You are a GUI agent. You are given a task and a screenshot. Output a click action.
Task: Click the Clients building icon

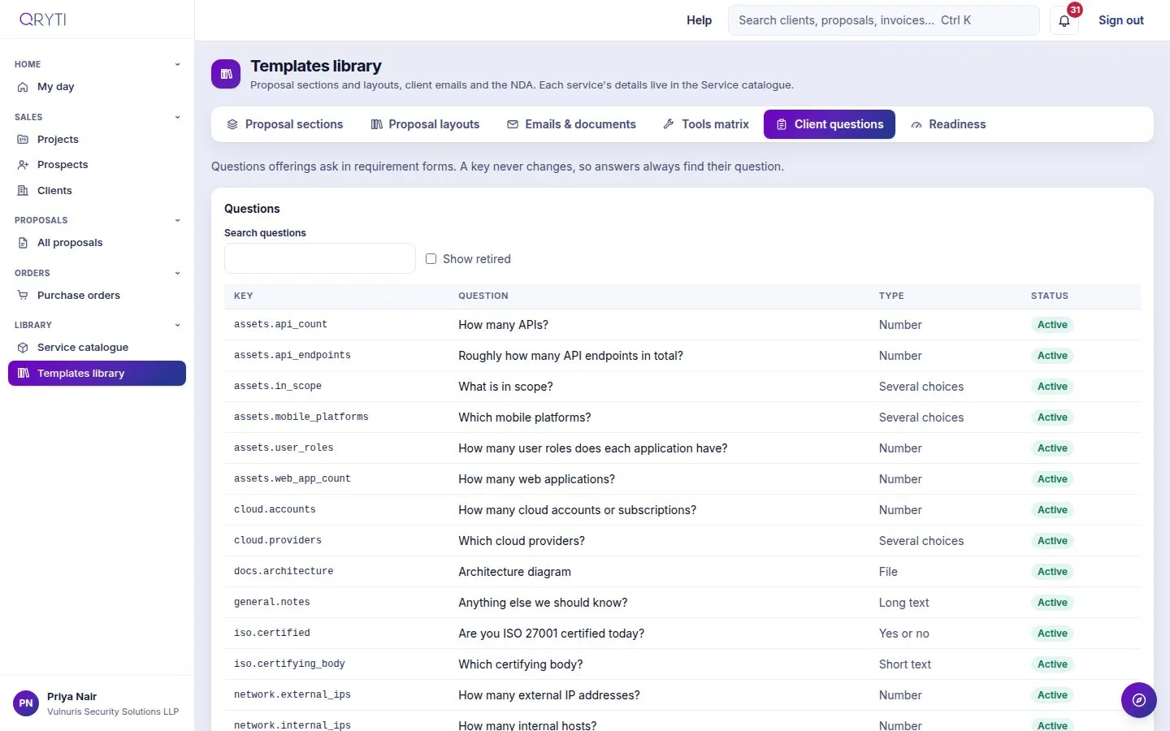[23, 191]
